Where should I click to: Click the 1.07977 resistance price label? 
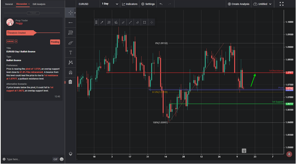289,73
